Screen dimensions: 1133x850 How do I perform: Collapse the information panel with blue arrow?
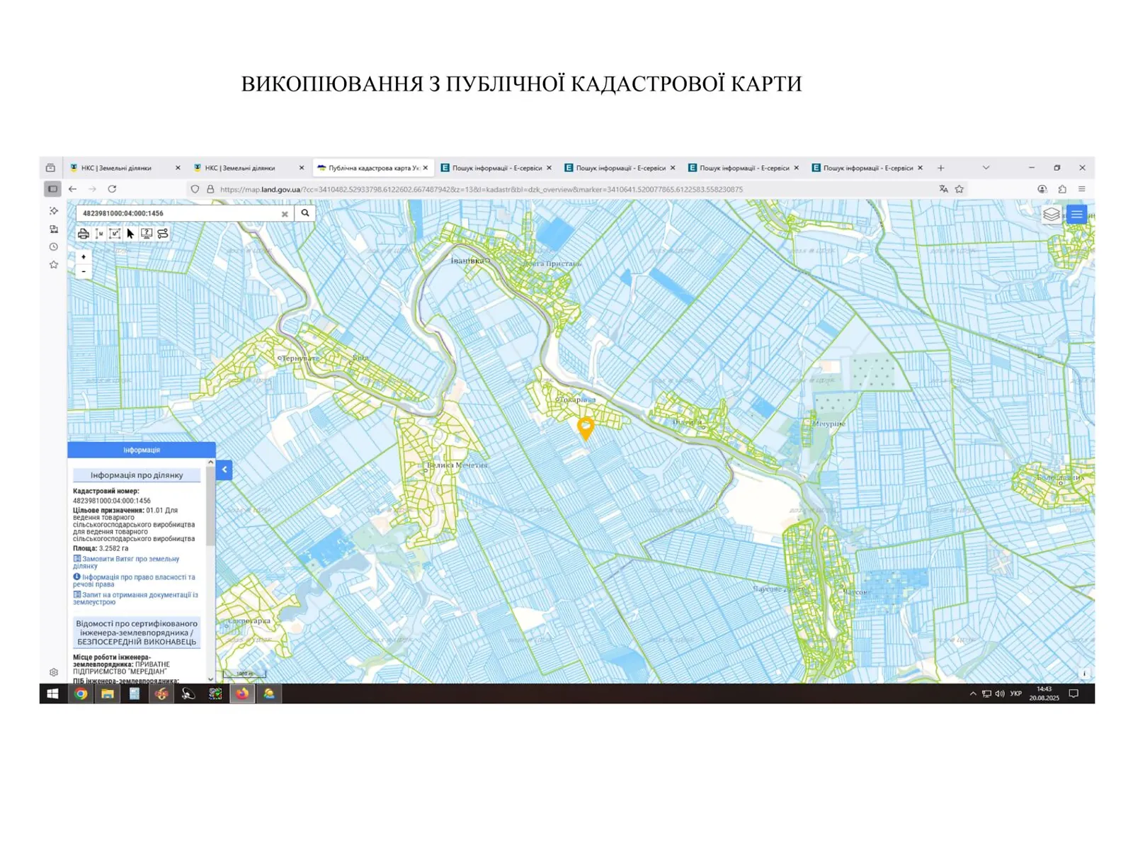[224, 470]
